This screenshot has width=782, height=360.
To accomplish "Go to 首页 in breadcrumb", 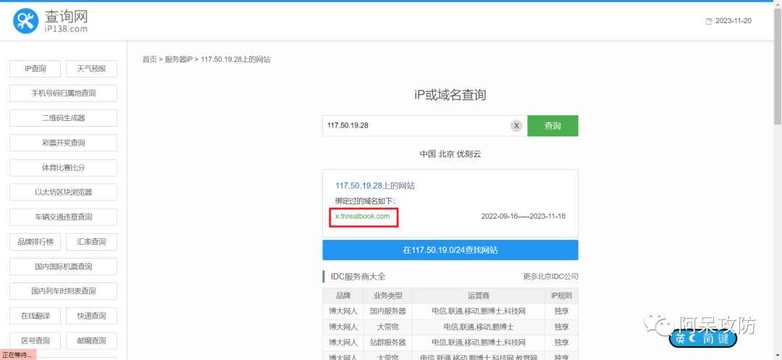I will [149, 59].
